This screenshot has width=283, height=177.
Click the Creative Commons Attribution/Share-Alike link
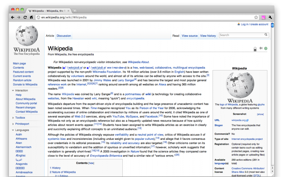[x=248, y=170]
